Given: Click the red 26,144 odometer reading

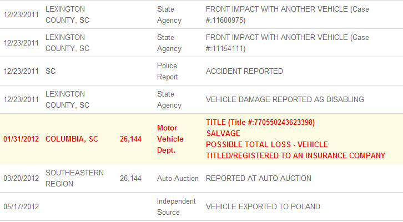Looking at the screenshot, I should (x=130, y=139).
